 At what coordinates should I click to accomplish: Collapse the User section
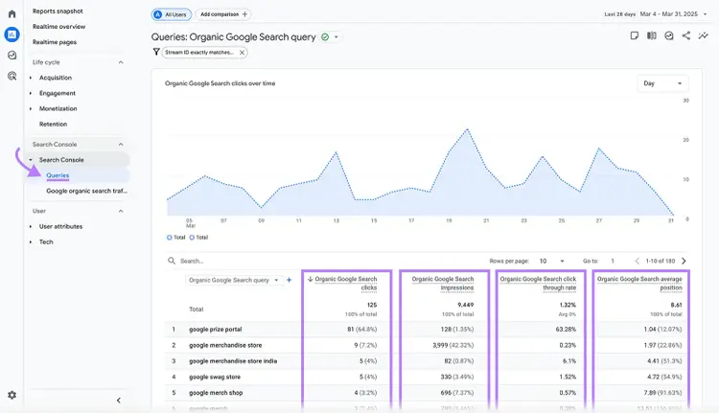pos(121,211)
